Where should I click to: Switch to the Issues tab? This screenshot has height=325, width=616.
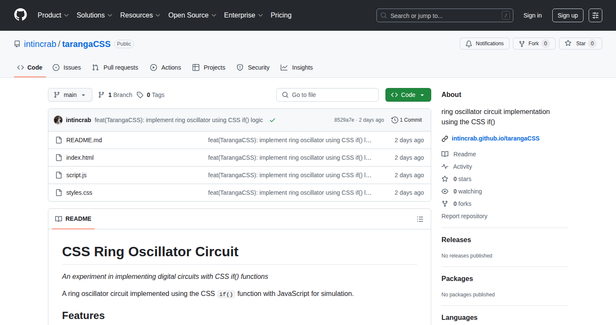click(67, 67)
